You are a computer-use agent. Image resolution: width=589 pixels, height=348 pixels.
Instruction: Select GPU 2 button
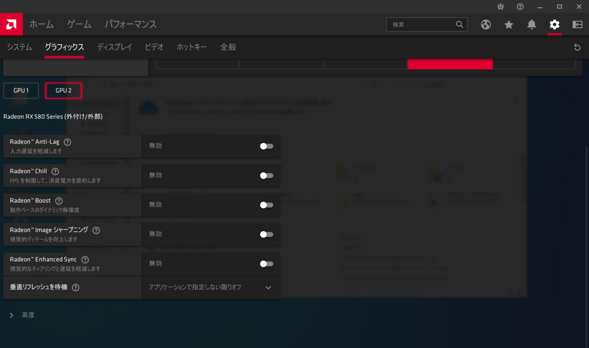pyautogui.click(x=63, y=91)
